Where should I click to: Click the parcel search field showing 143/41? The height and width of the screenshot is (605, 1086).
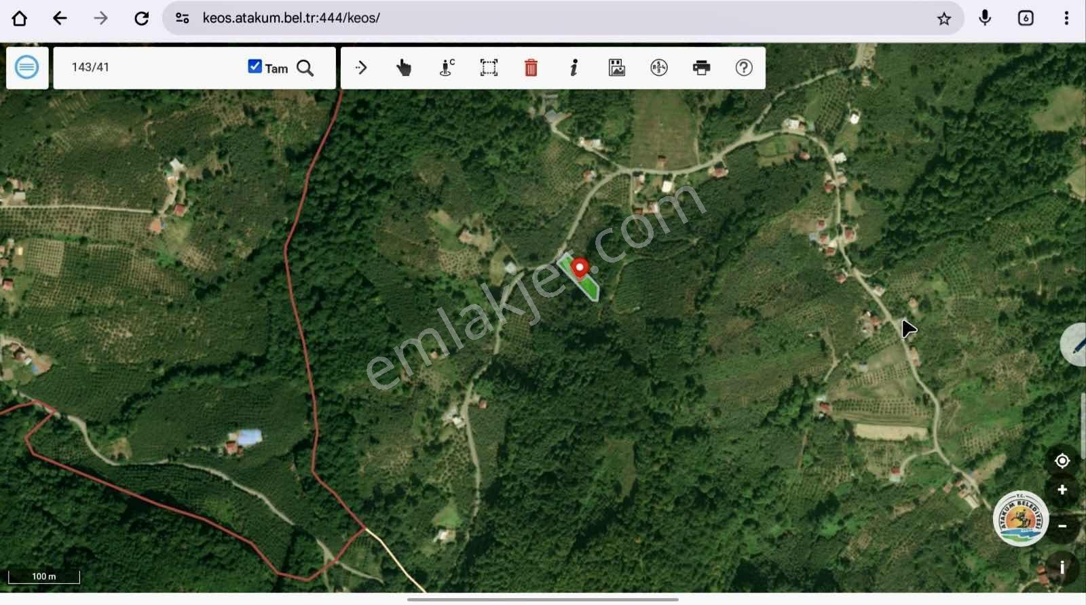pos(153,67)
